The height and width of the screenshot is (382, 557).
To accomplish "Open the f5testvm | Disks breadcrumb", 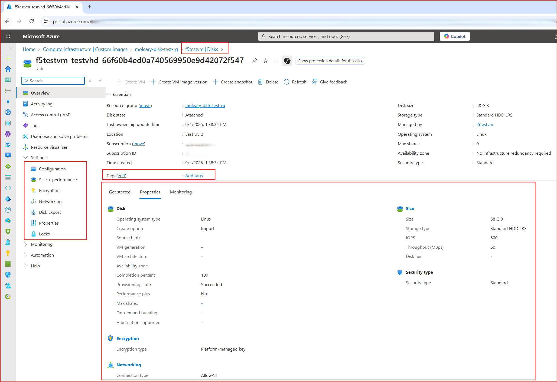I will [201, 49].
